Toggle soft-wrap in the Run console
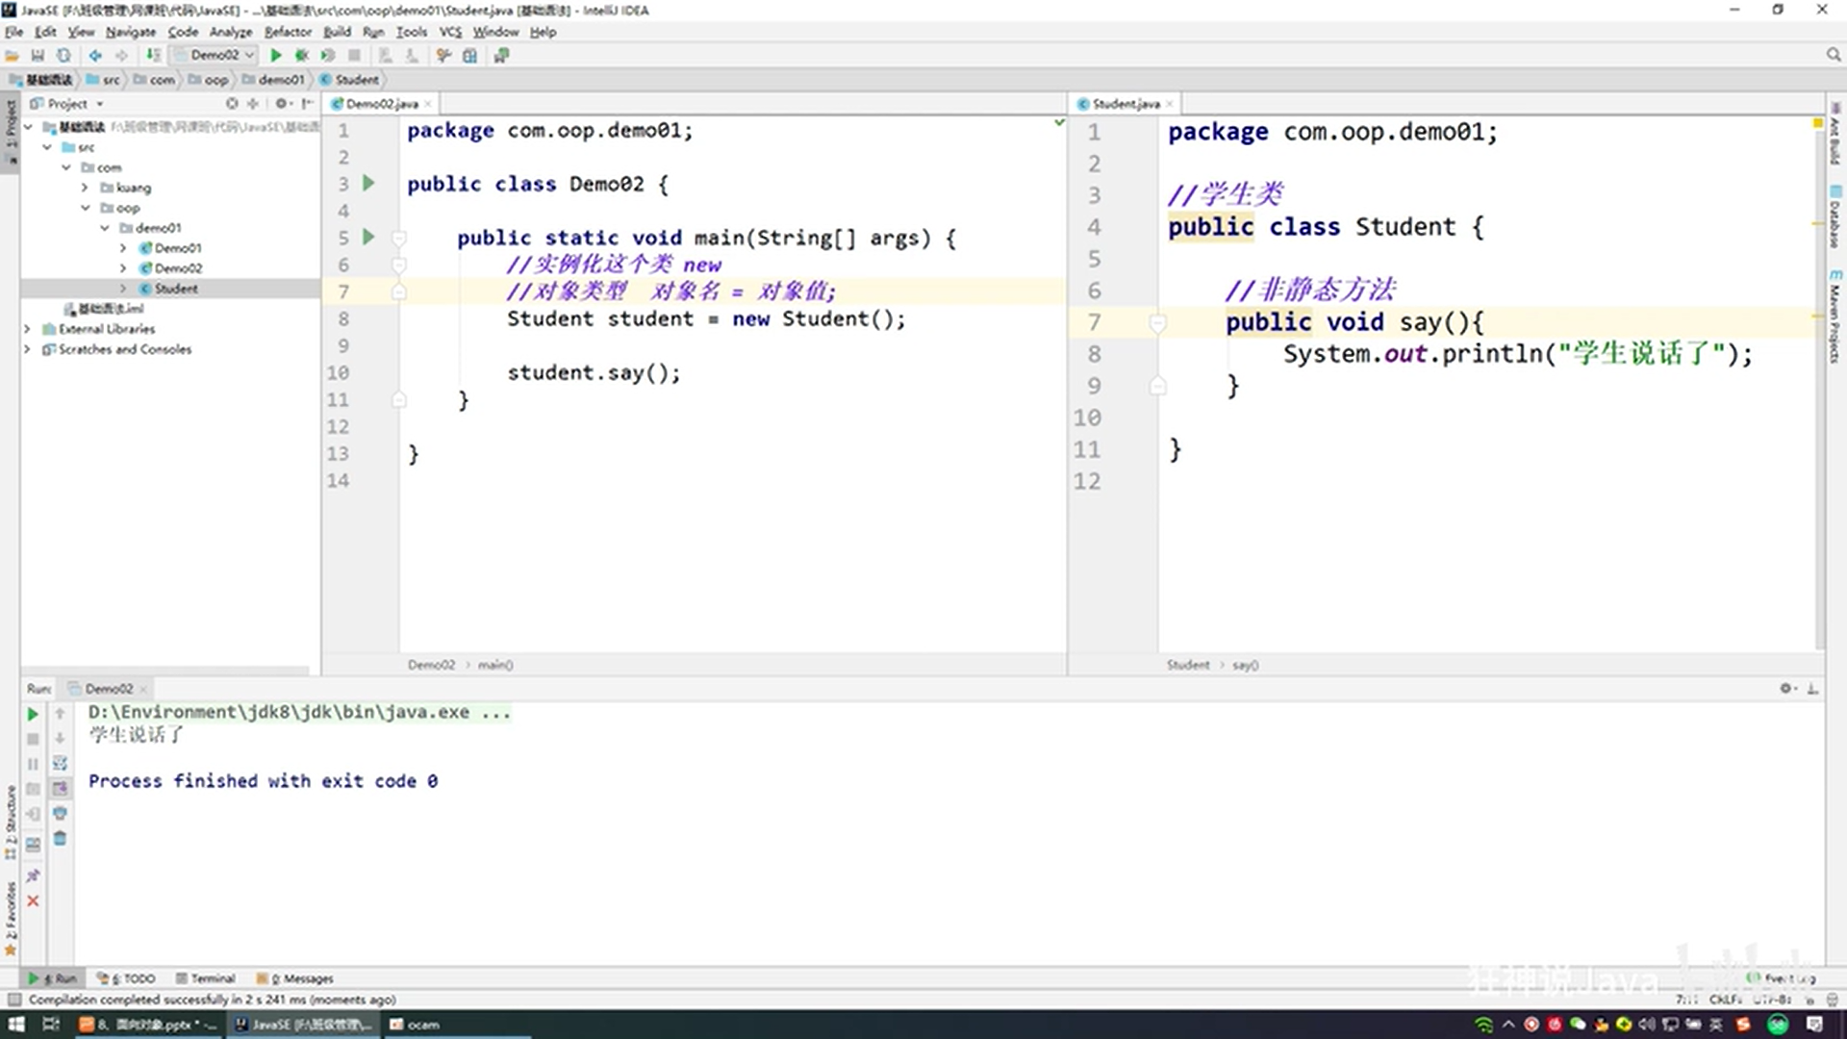Viewport: 1847px width, 1039px height. point(60,764)
